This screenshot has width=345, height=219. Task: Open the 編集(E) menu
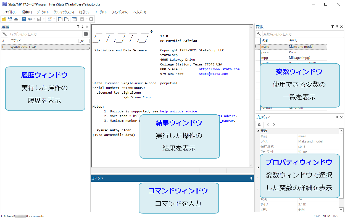pyautogui.click(x=27, y=12)
